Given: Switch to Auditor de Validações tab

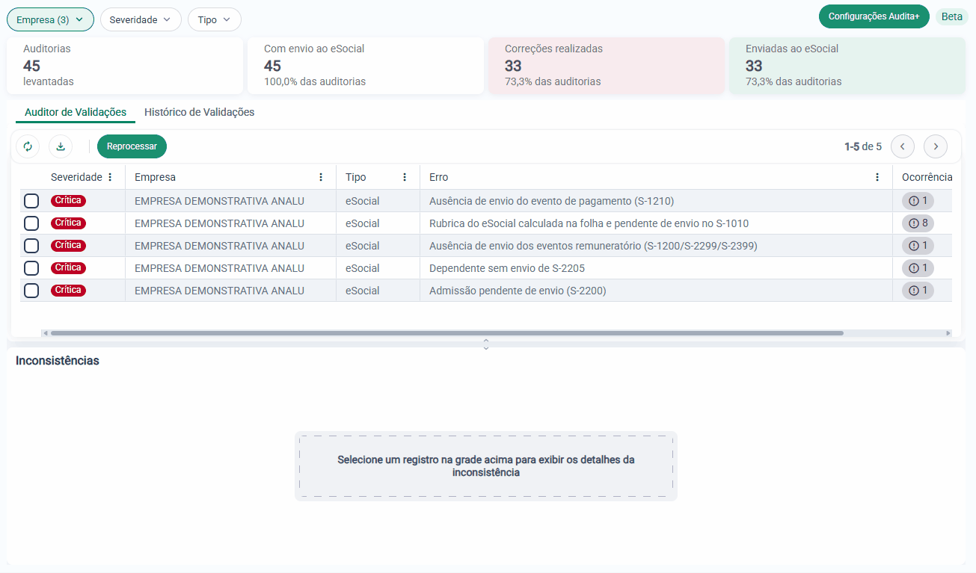Looking at the screenshot, I should click(x=76, y=112).
